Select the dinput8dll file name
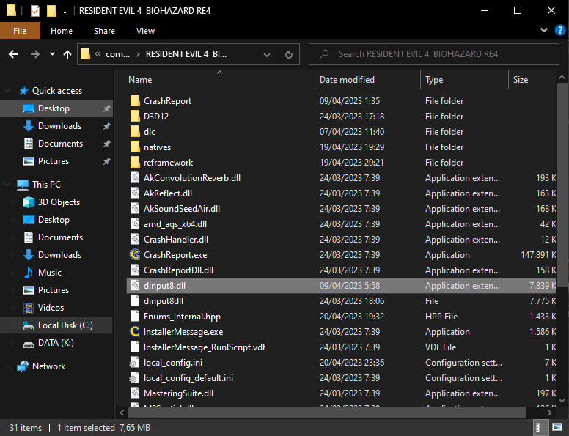This screenshot has height=436, width=569. click(164, 301)
